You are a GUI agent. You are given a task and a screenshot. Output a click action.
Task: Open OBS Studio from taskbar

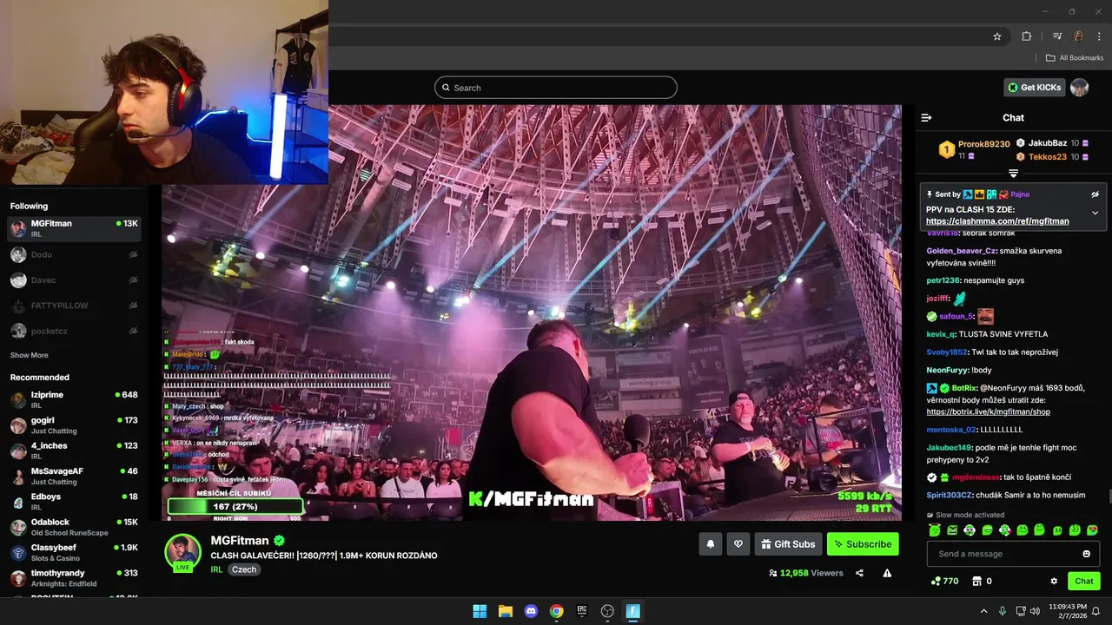tap(607, 611)
